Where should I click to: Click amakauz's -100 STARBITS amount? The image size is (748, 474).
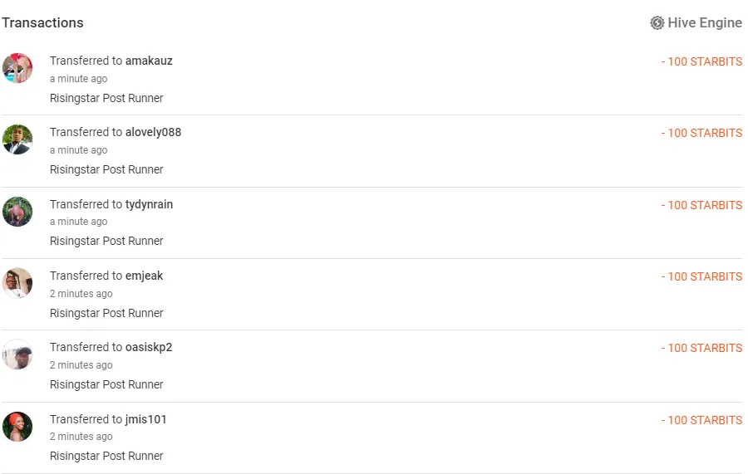click(701, 61)
